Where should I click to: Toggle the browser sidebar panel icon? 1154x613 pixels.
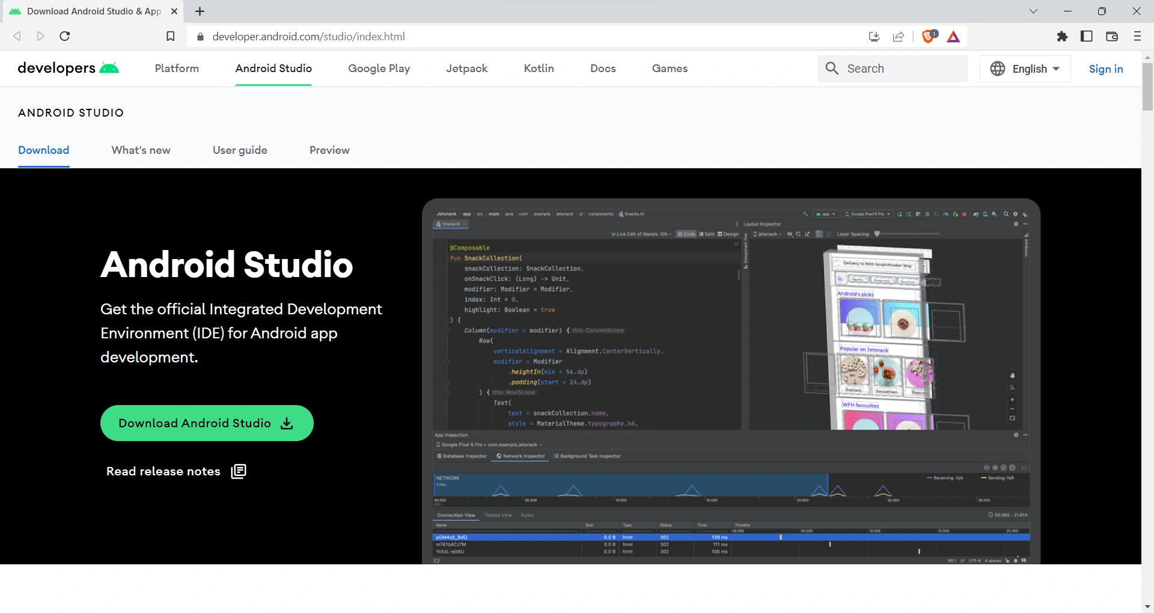click(x=1087, y=37)
